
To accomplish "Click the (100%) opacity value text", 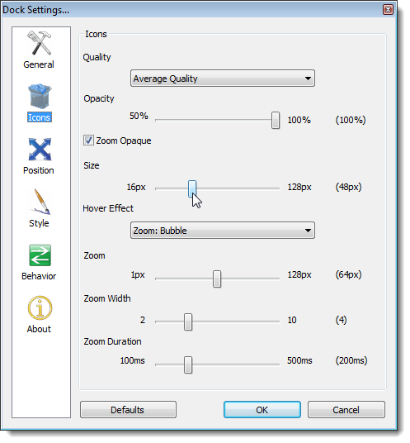I will tap(351, 120).
